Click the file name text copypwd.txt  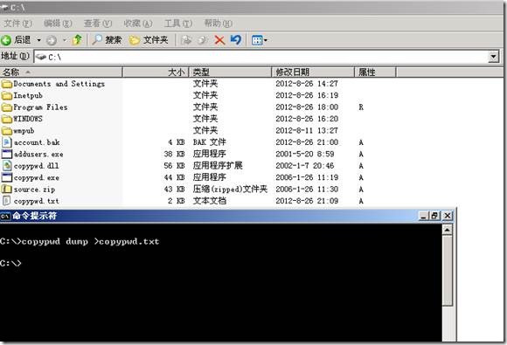[x=36, y=201]
